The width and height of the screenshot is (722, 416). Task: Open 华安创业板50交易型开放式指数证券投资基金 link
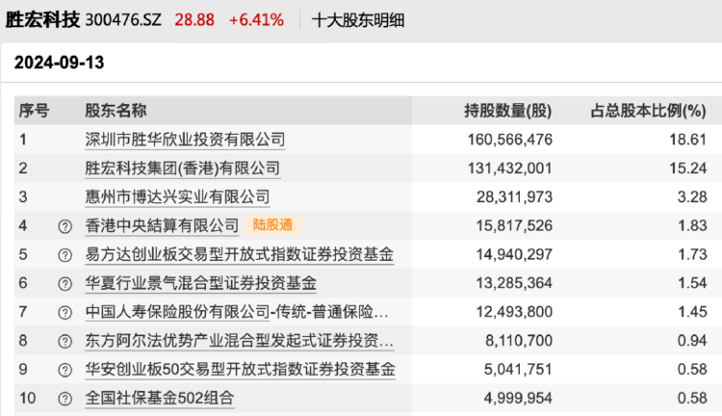(241, 370)
